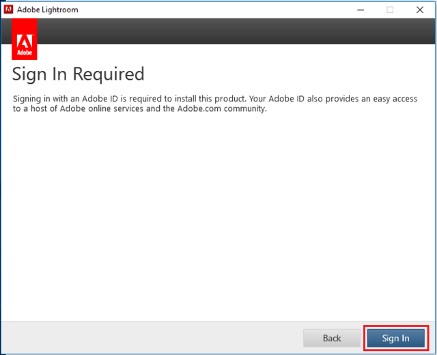Image resolution: width=437 pixels, height=355 pixels.
Task: Click the dark gray header banner
Action: coord(232,31)
